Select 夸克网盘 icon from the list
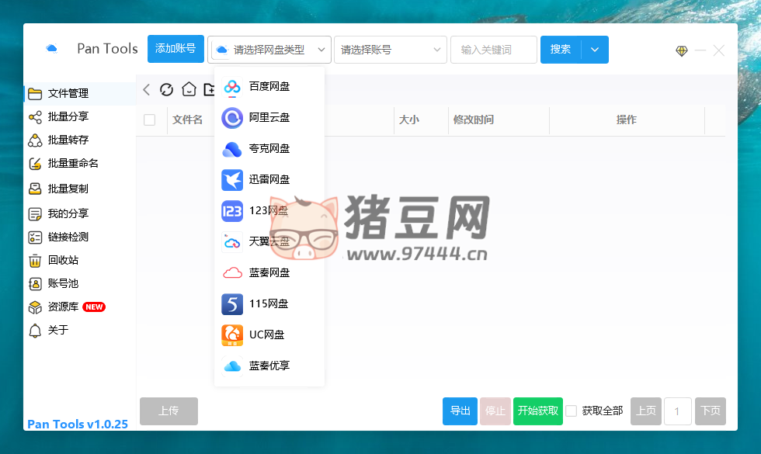Viewport: 761px width, 454px height. pyautogui.click(x=232, y=149)
